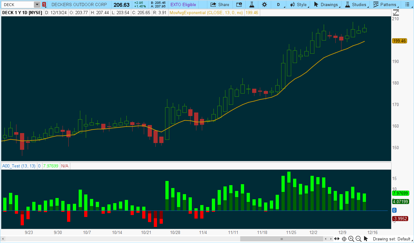The image size is (414, 243).
Task: Click the bid price B: 205.45
Action: 158,3
